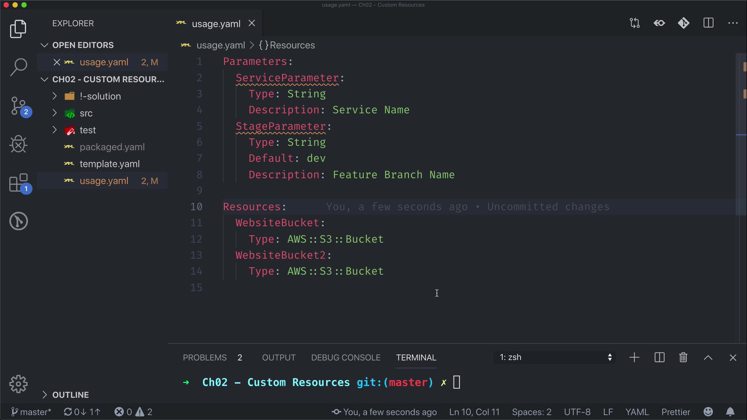Viewport: 747px width, 420px height.
Task: Click the master branch in status bar
Action: point(31,412)
